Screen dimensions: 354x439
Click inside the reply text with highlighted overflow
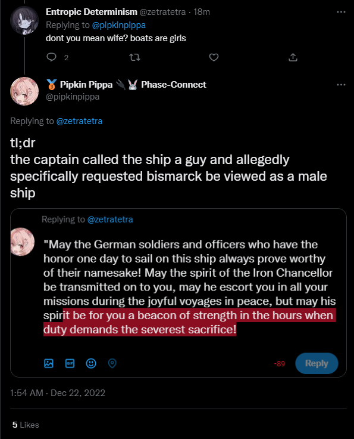click(190, 287)
